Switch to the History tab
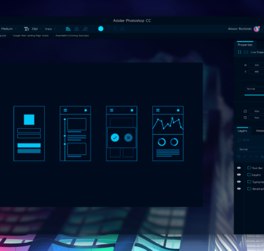The image size is (264, 251). tap(259, 131)
